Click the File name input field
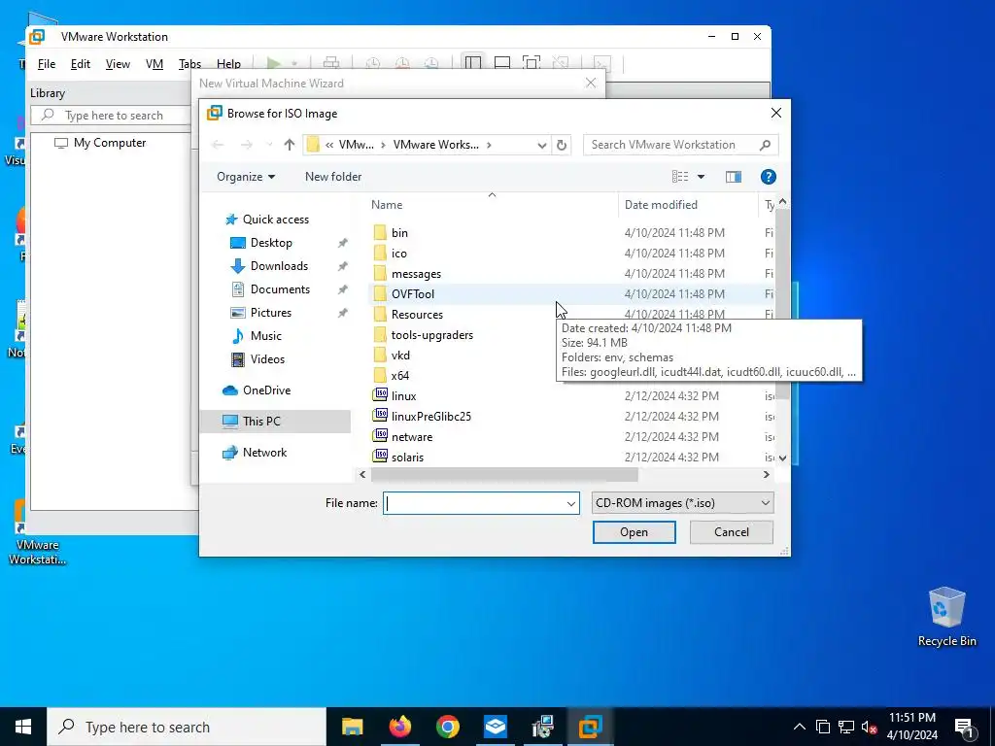Viewport: 995px width, 746px height. coord(474,503)
